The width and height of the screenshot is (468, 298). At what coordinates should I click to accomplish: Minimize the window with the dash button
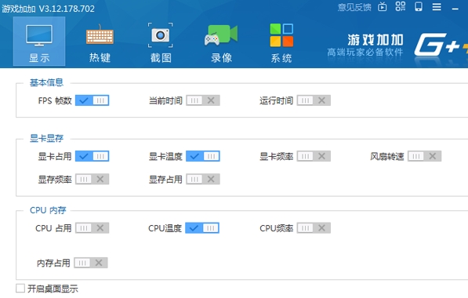click(455, 9)
